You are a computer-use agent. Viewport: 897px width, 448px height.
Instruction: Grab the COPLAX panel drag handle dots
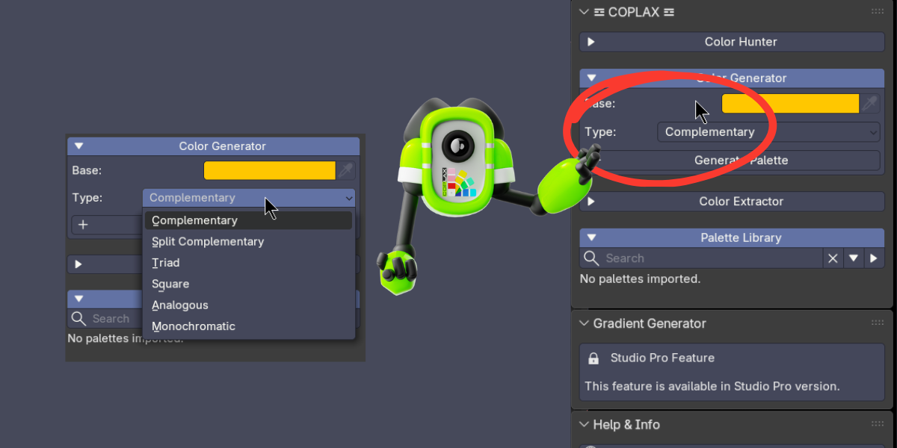tap(878, 12)
